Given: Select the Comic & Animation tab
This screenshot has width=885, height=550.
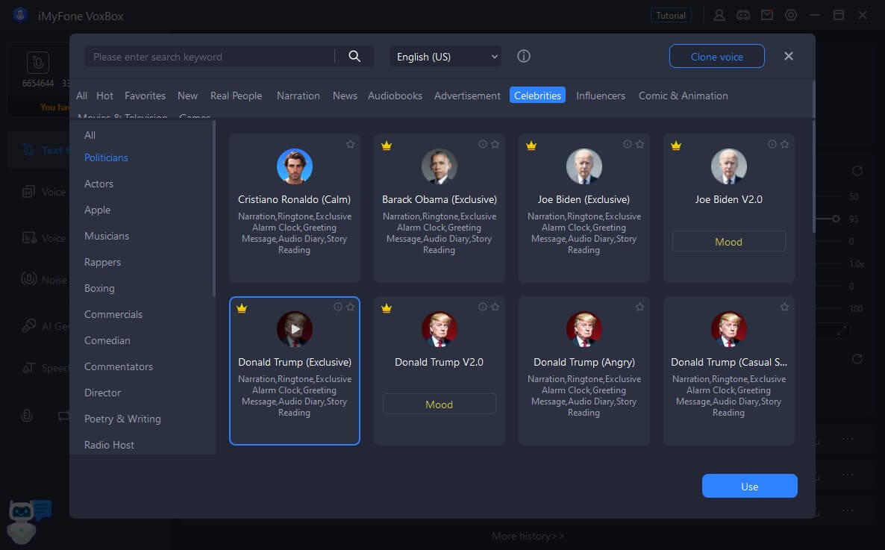Looking at the screenshot, I should (683, 96).
